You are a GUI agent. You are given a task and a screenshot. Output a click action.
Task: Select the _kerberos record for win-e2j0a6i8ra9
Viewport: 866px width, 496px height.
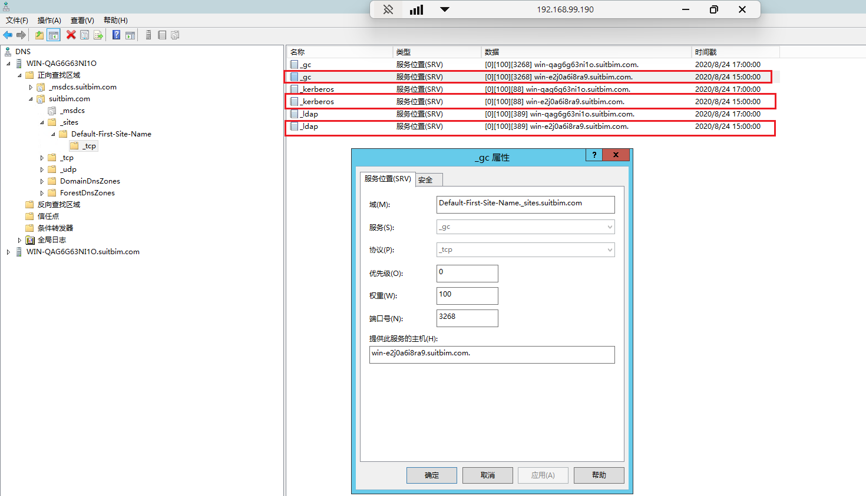(318, 102)
